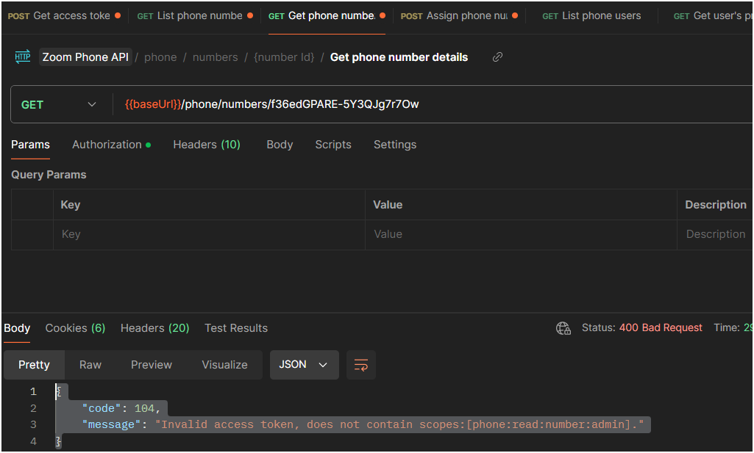The image size is (754, 453).
Task: Click the phone breadcrumb folder
Action: click(160, 57)
